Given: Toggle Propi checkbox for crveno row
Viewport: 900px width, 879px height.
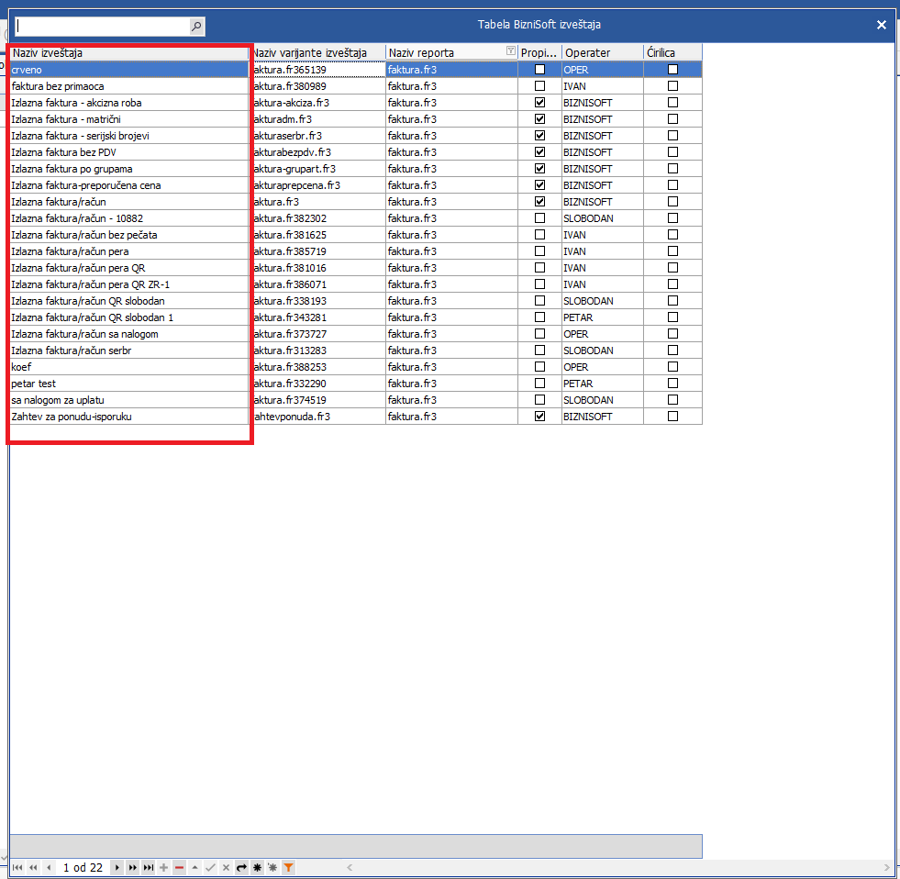Looking at the screenshot, I should pos(539,70).
